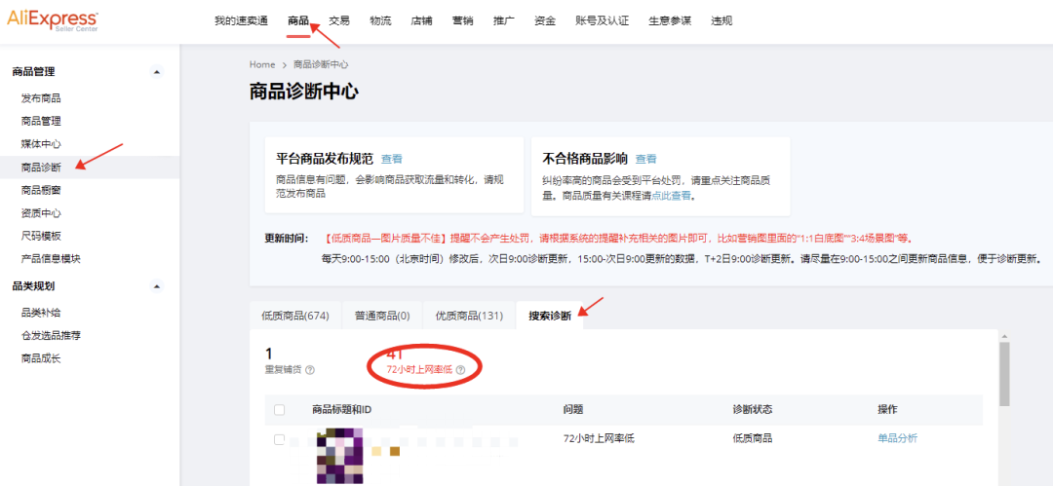This screenshot has width=1053, height=486.
Task: Click Home breadcrumb link
Action: pos(262,64)
